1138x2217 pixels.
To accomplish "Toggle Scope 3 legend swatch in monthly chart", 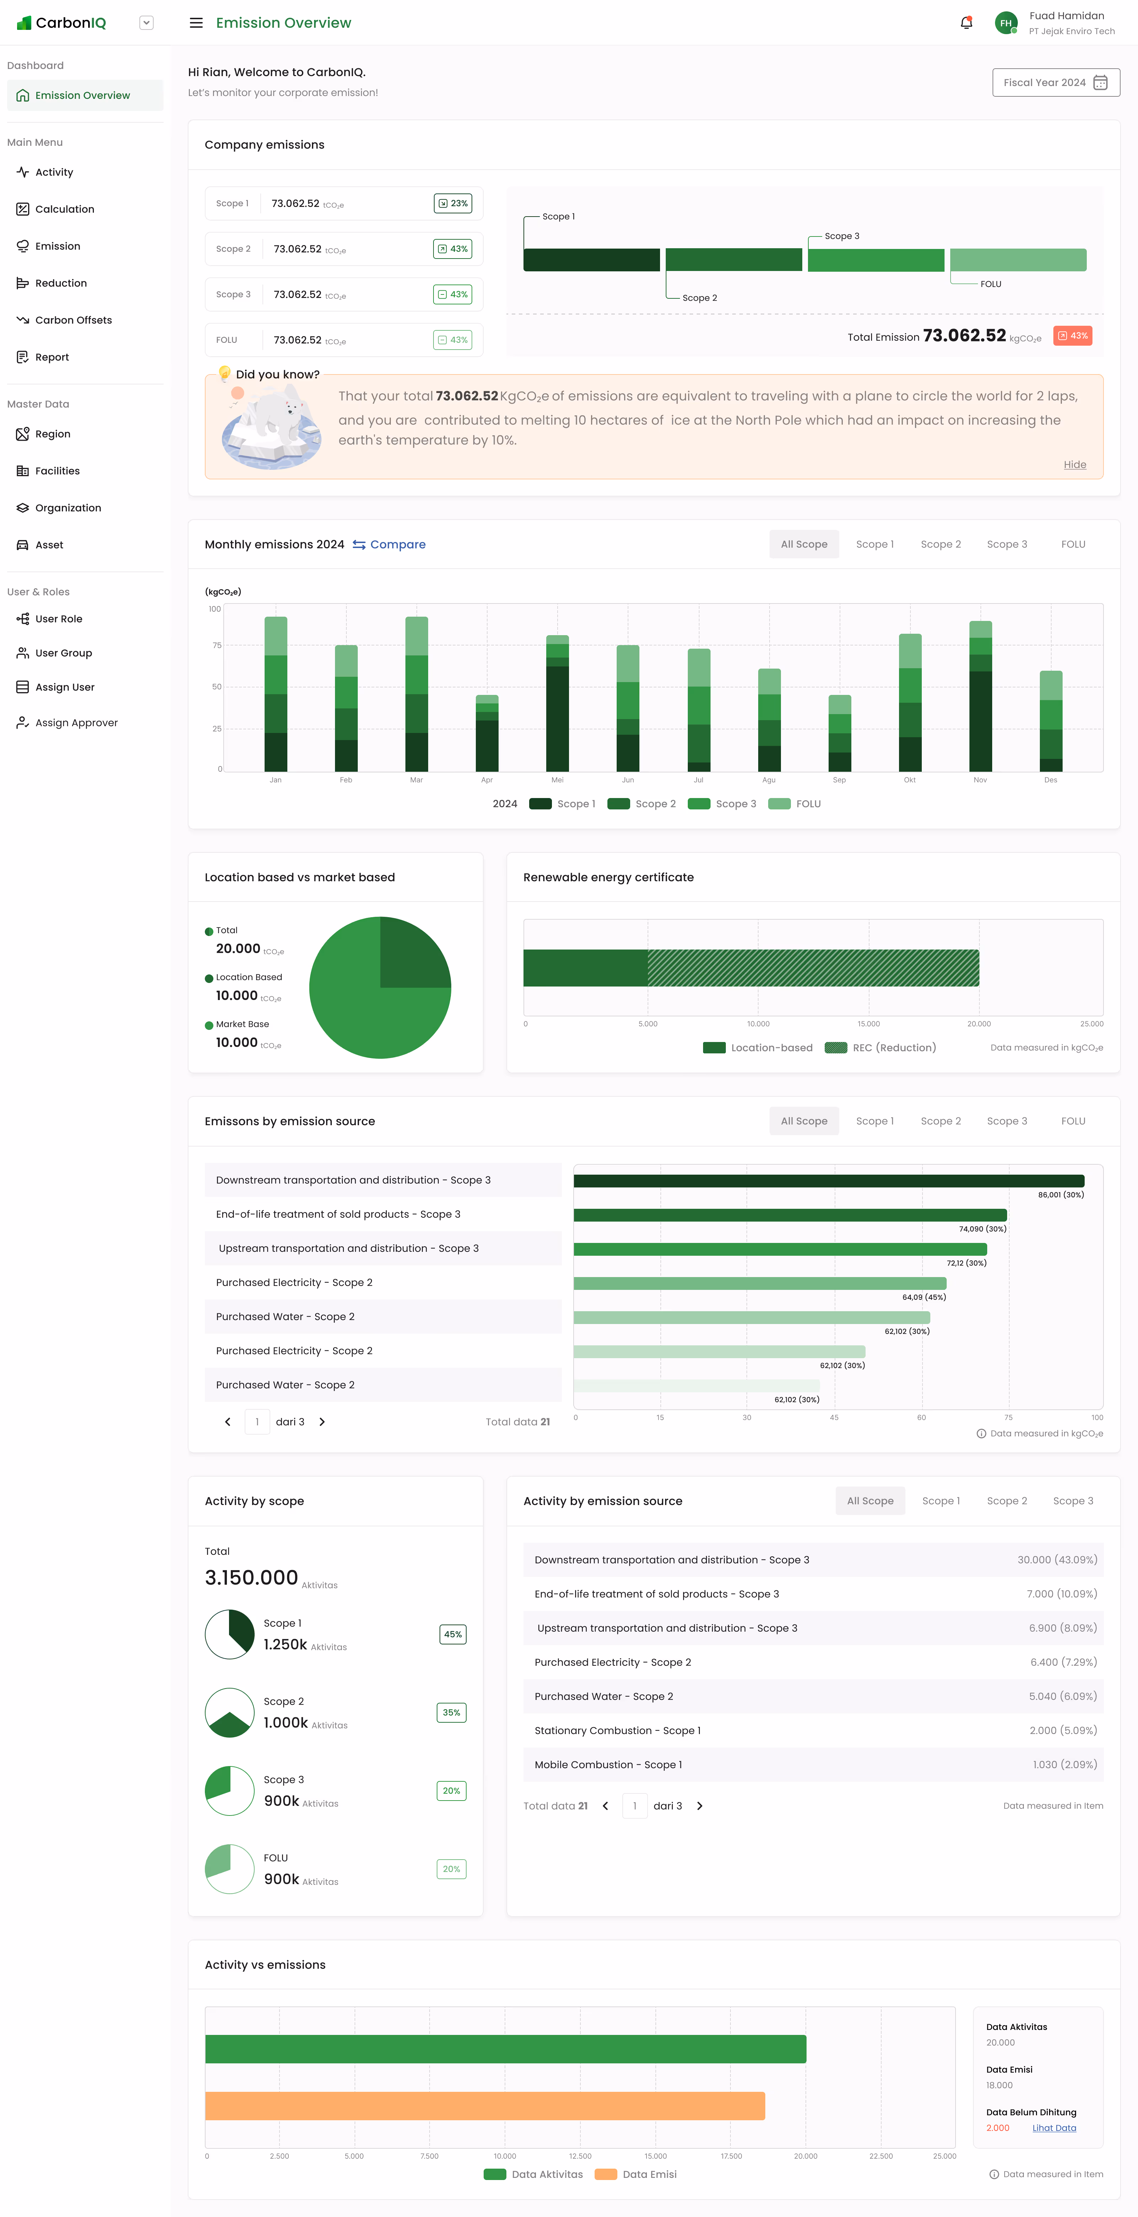I will tap(699, 804).
